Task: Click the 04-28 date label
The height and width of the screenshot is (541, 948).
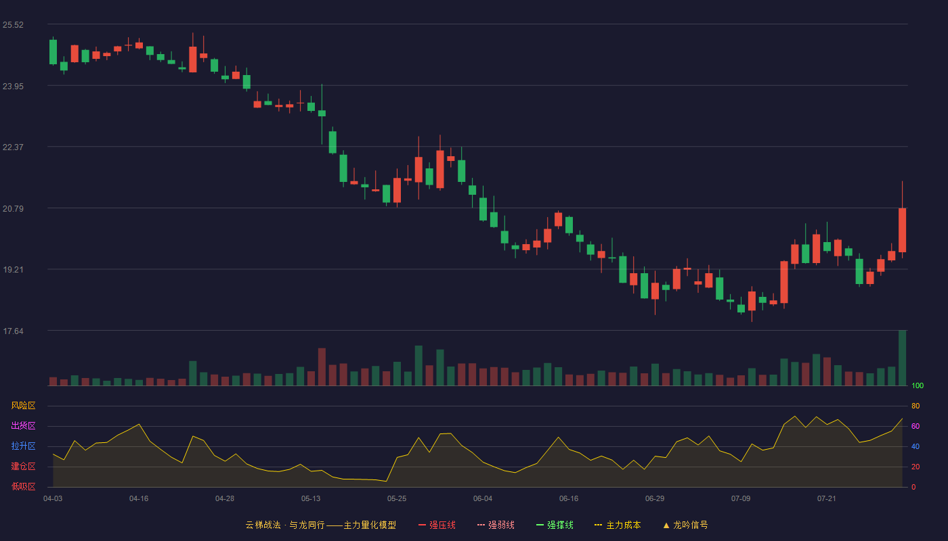Action: (x=225, y=498)
